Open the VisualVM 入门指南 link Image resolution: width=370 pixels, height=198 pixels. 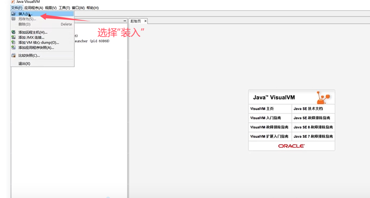[x=265, y=118]
